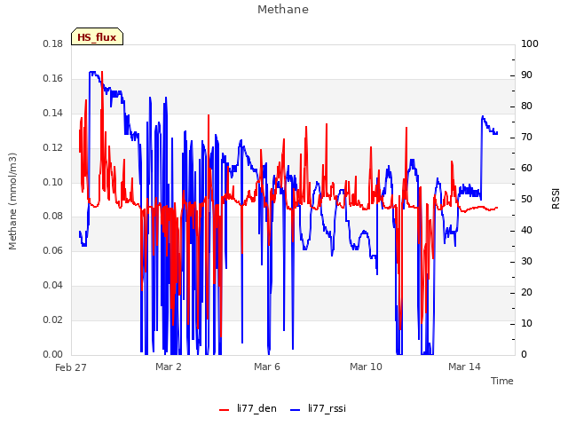The height and width of the screenshot is (426, 568).
Task: Click the 80 RSSI axis value
Action: coord(526,106)
